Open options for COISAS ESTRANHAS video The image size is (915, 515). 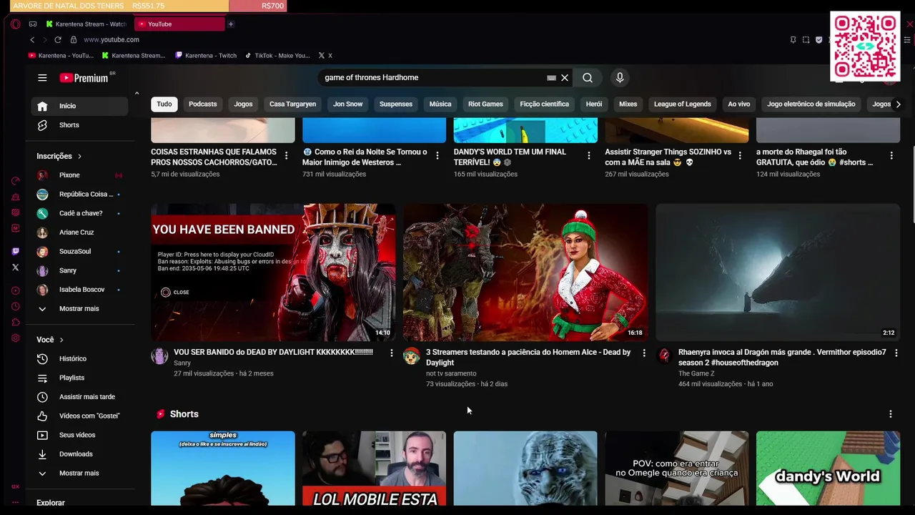point(287,155)
